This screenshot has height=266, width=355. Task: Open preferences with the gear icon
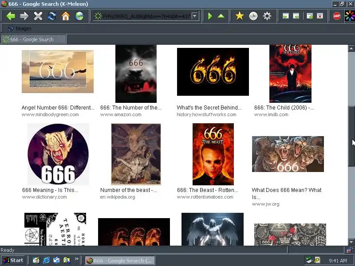(x=267, y=16)
